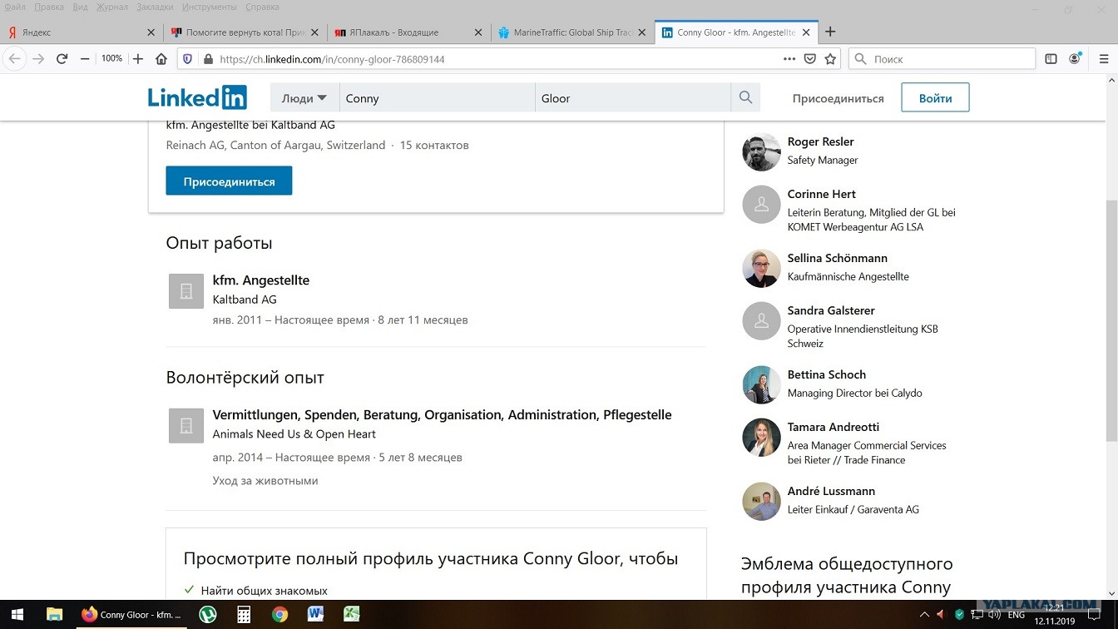Viewport: 1118px width, 629px height.
Task: Zoom out the page with minus button
Action: 85,59
